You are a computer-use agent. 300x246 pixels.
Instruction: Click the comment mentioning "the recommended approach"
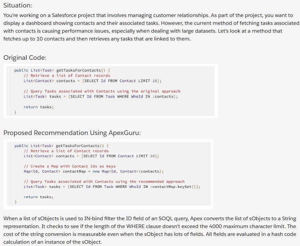[x=104, y=182]
